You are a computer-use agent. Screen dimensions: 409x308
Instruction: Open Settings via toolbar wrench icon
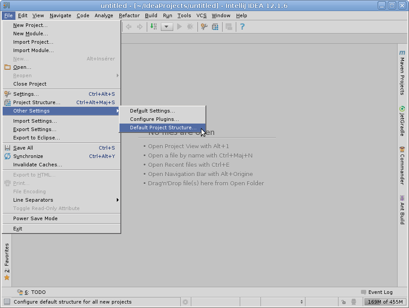click(x=204, y=26)
